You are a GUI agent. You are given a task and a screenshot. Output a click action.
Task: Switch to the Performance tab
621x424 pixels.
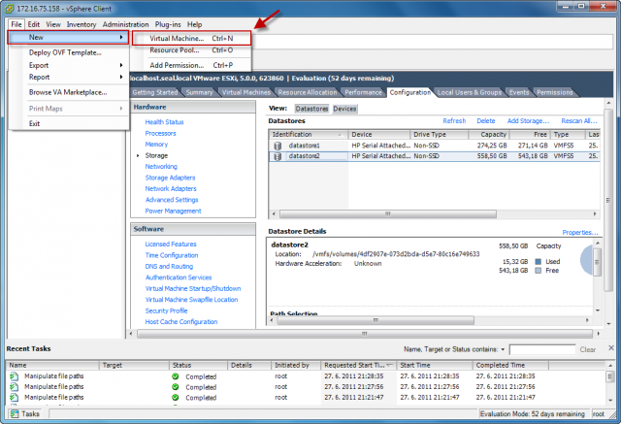(x=363, y=92)
